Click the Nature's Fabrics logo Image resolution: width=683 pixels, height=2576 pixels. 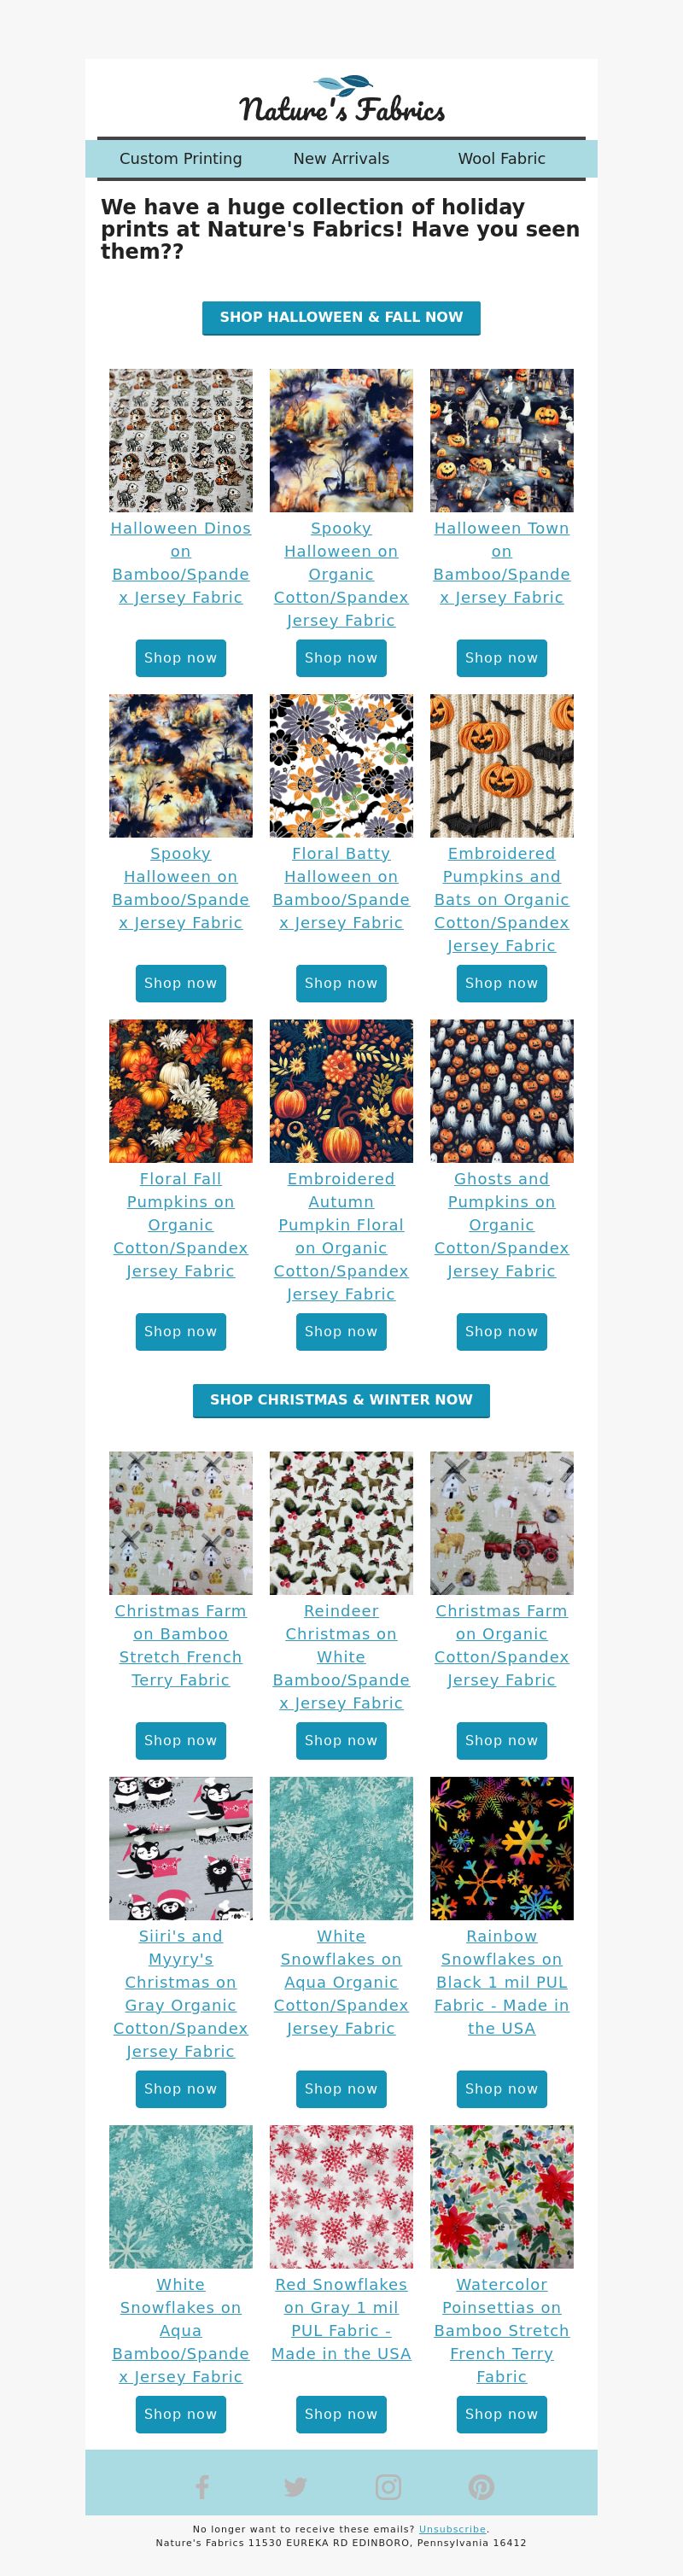tap(342, 99)
